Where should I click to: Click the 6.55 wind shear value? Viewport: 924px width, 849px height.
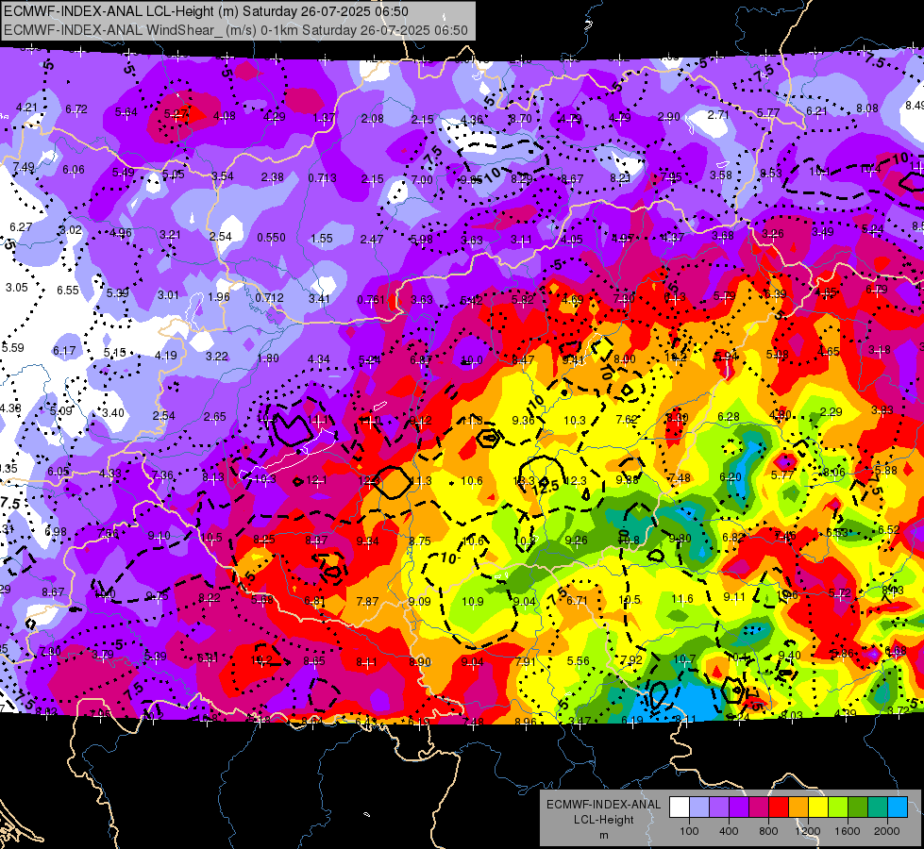68,290
